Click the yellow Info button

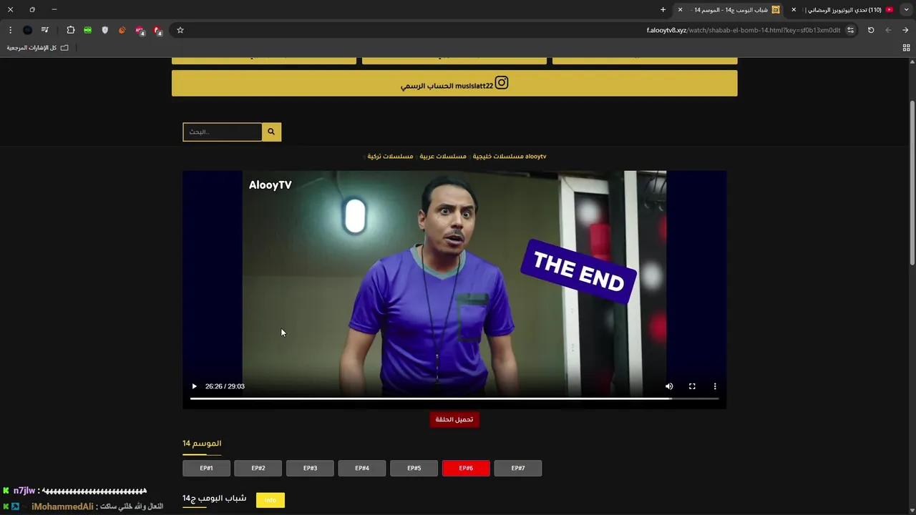point(270,500)
